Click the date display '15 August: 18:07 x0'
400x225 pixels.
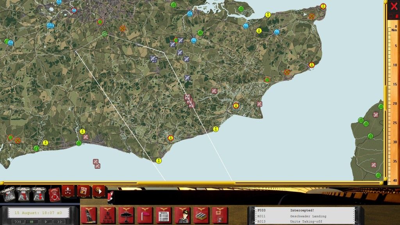click(x=38, y=212)
